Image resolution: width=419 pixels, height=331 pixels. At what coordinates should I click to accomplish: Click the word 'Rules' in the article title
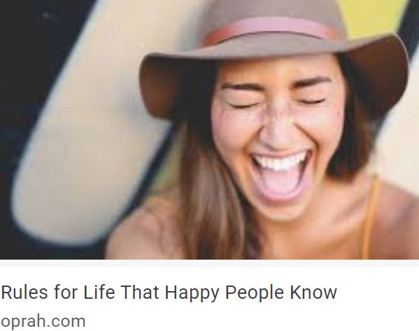(24, 292)
